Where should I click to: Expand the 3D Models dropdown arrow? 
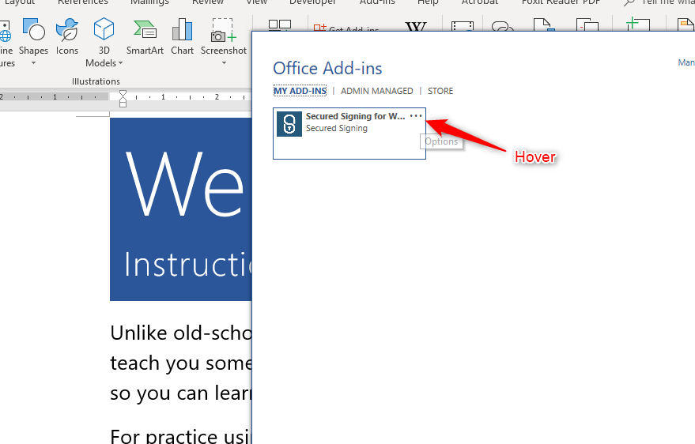(x=120, y=63)
